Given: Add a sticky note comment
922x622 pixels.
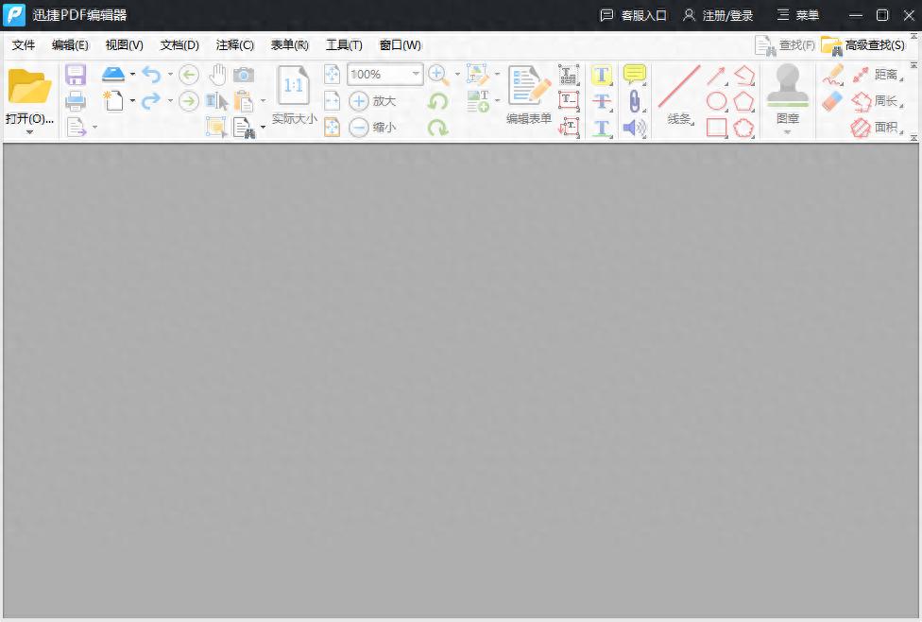Looking at the screenshot, I should [634, 74].
